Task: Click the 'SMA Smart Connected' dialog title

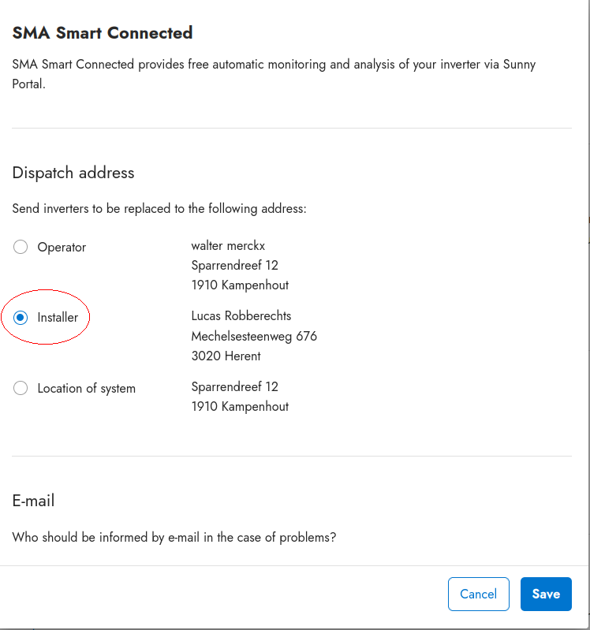Action: [x=103, y=33]
